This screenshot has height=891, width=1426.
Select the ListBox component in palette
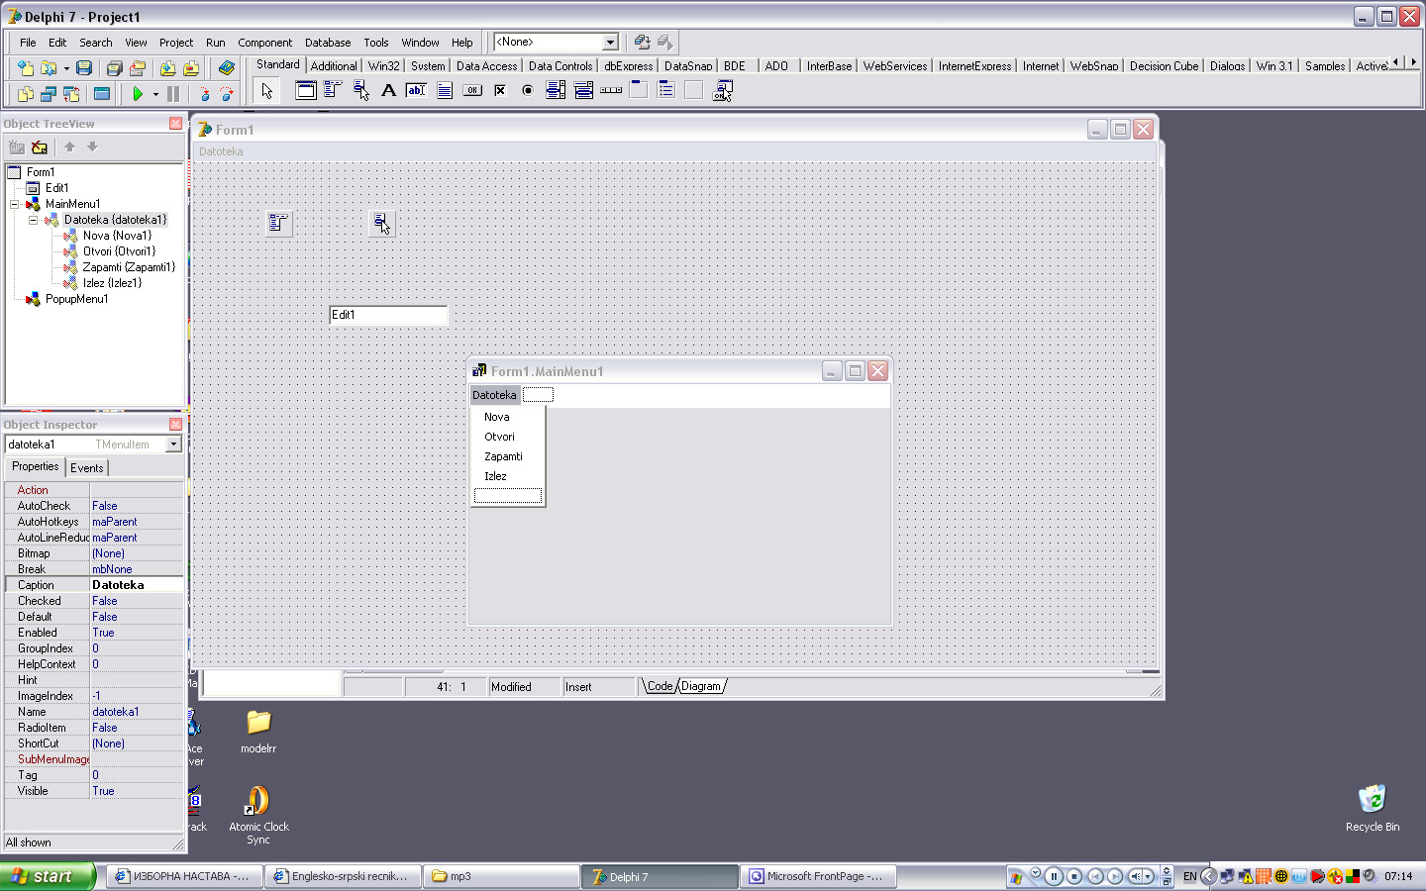point(556,90)
